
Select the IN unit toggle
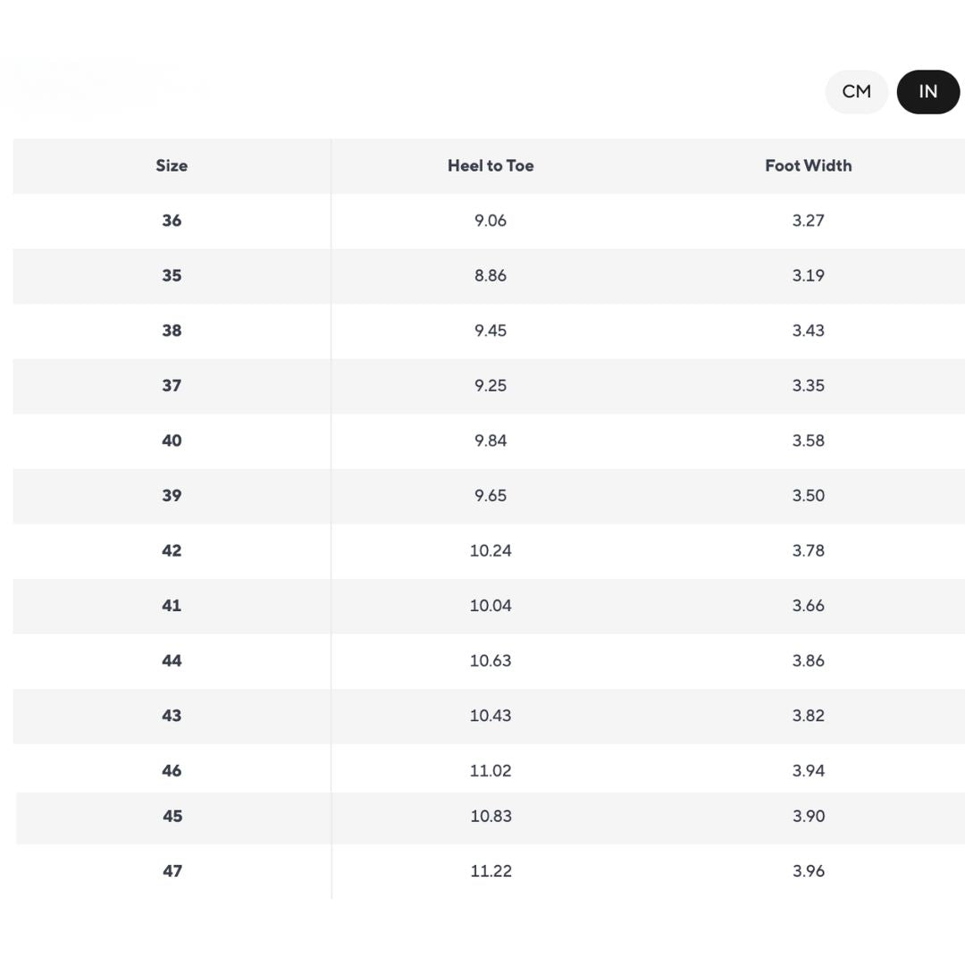(927, 92)
